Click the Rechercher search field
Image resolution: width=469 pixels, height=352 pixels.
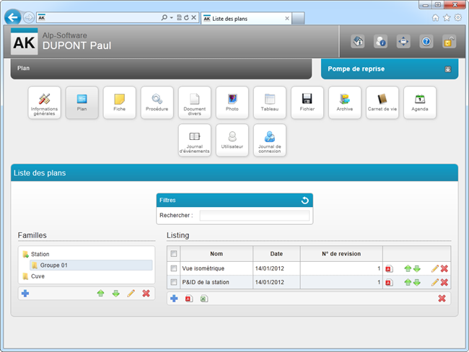click(x=254, y=215)
